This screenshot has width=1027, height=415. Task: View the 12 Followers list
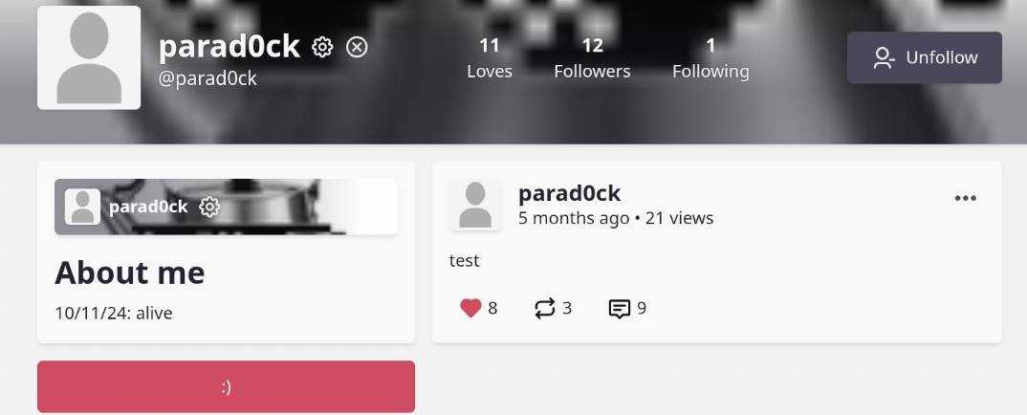592,58
